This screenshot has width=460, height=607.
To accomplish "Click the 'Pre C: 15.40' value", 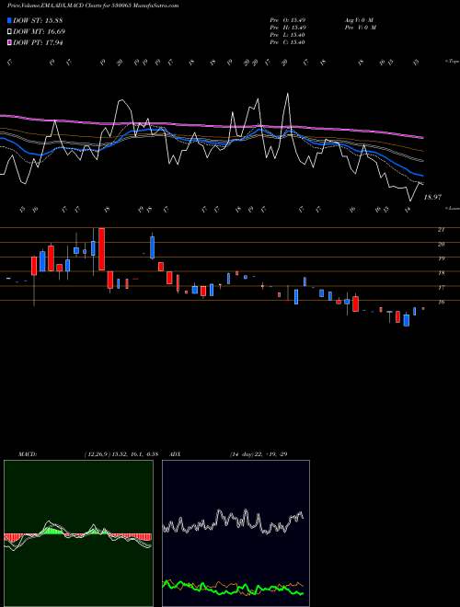I will (x=288, y=42).
